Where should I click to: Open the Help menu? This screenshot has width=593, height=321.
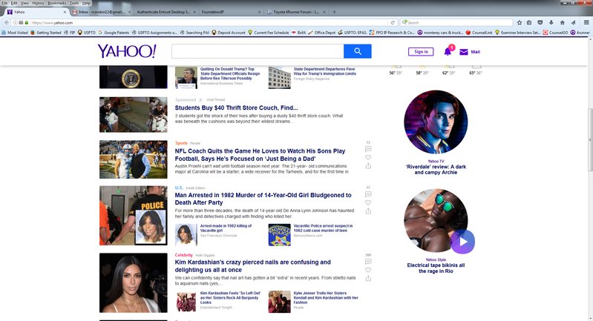click(86, 3)
